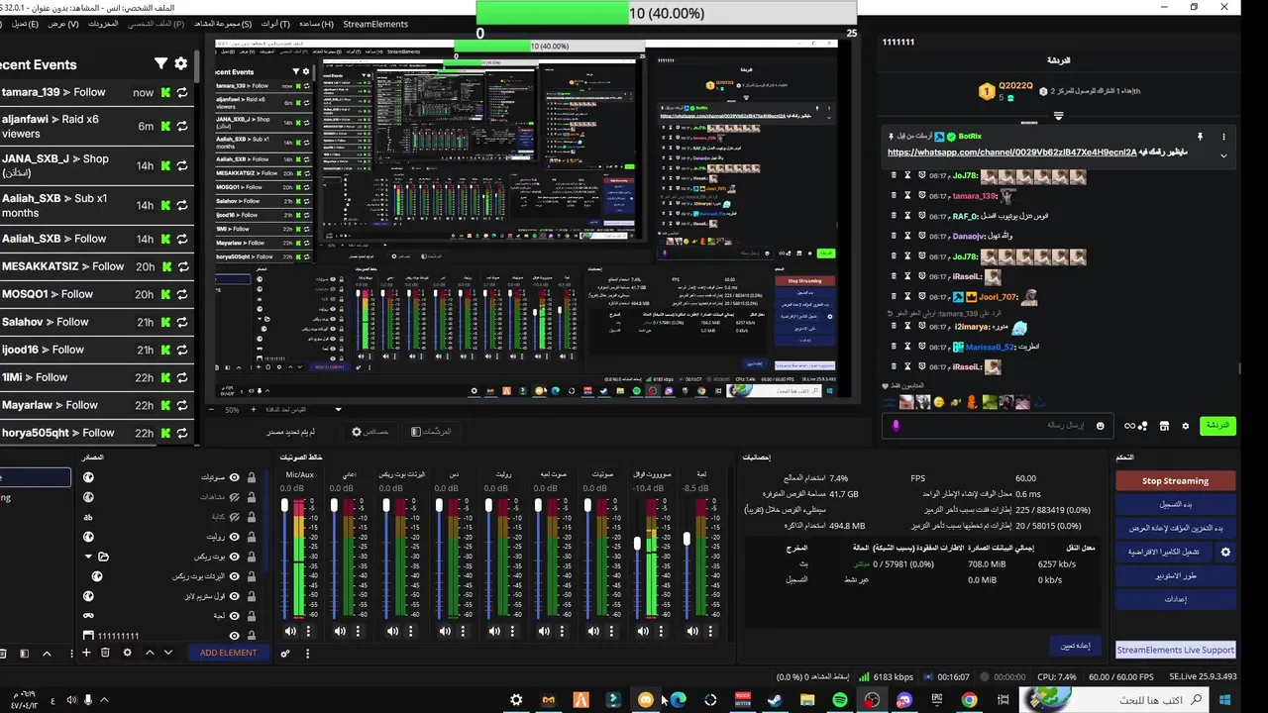Show the hidden مشاهدات source
This screenshot has height=713, width=1268.
tap(235, 497)
